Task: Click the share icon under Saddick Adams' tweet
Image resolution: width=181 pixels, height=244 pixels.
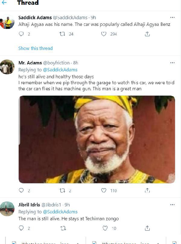Action: [x=147, y=35]
